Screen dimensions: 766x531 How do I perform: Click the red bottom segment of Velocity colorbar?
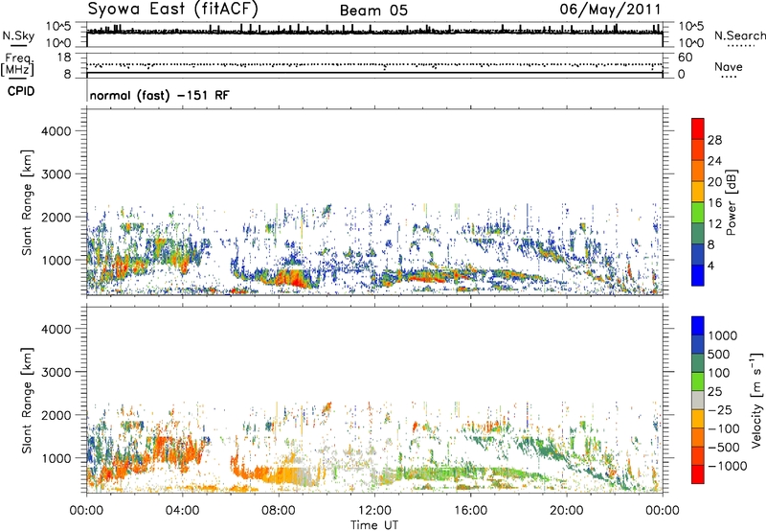click(x=698, y=474)
